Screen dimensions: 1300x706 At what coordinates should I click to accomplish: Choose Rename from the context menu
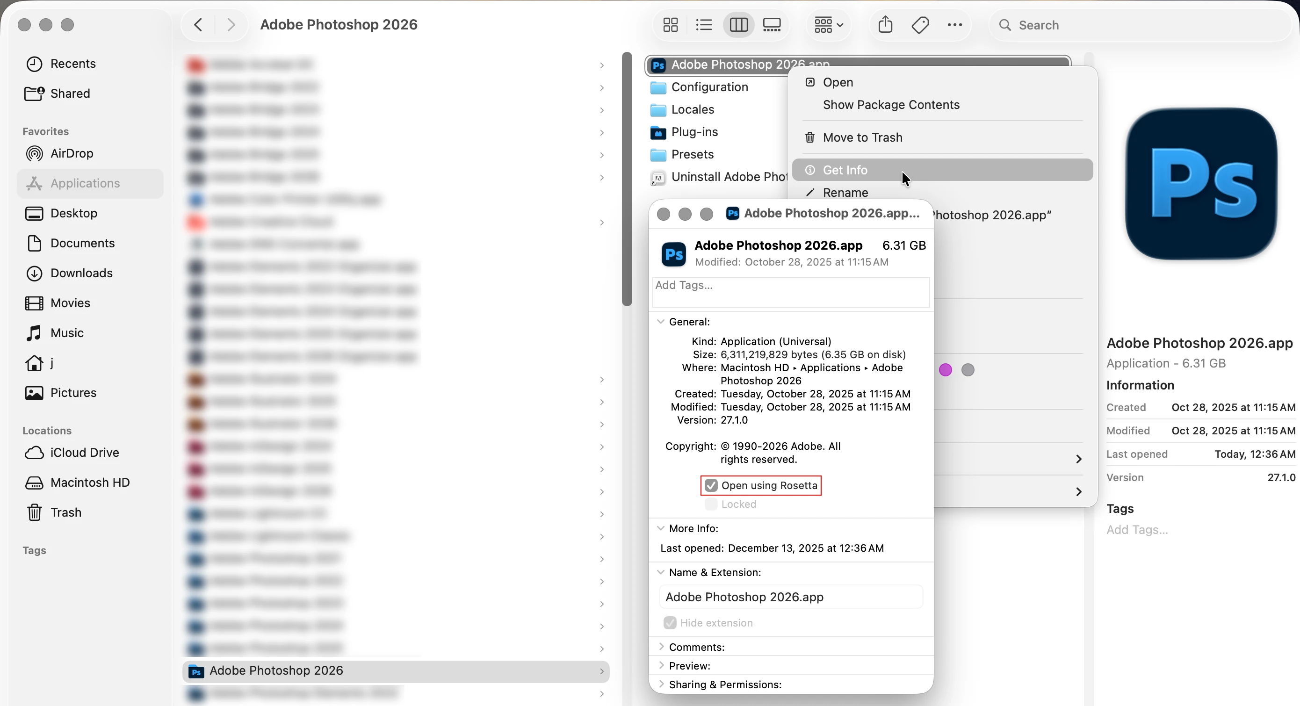tap(942, 192)
